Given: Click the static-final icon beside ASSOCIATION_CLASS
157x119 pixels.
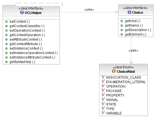Looking at the screenshot, I should tap(103, 77).
